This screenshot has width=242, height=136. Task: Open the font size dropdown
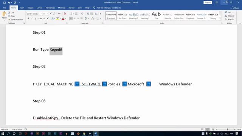click(48, 14)
